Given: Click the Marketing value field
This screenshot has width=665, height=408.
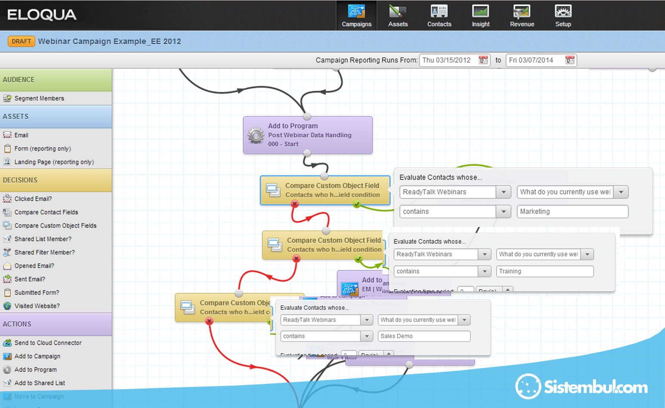Looking at the screenshot, I should (573, 212).
